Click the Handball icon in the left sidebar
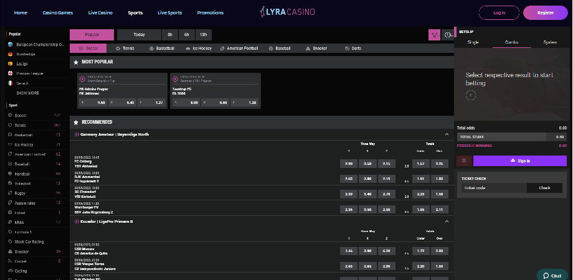The image size is (573, 280). (x=10, y=174)
